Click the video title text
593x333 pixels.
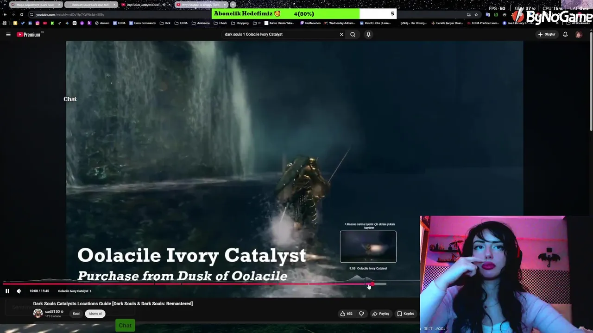(x=113, y=303)
